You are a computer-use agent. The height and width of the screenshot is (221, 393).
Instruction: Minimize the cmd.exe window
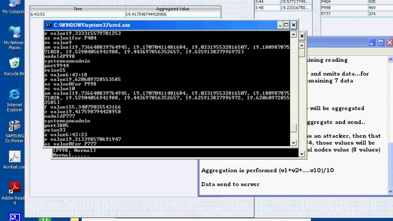(x=280, y=25)
